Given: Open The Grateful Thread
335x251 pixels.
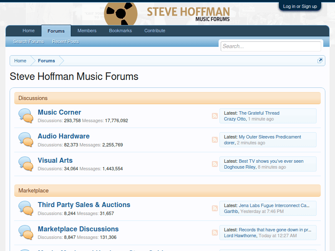Looking at the screenshot, I should click(259, 113).
